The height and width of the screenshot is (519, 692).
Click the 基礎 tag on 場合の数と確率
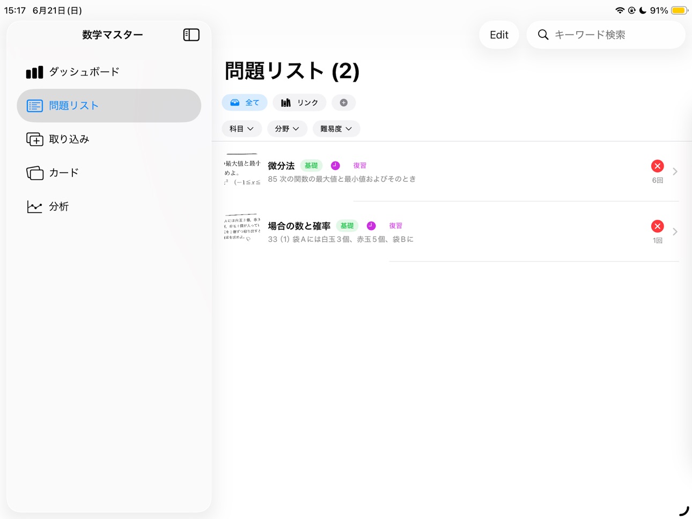[347, 226]
